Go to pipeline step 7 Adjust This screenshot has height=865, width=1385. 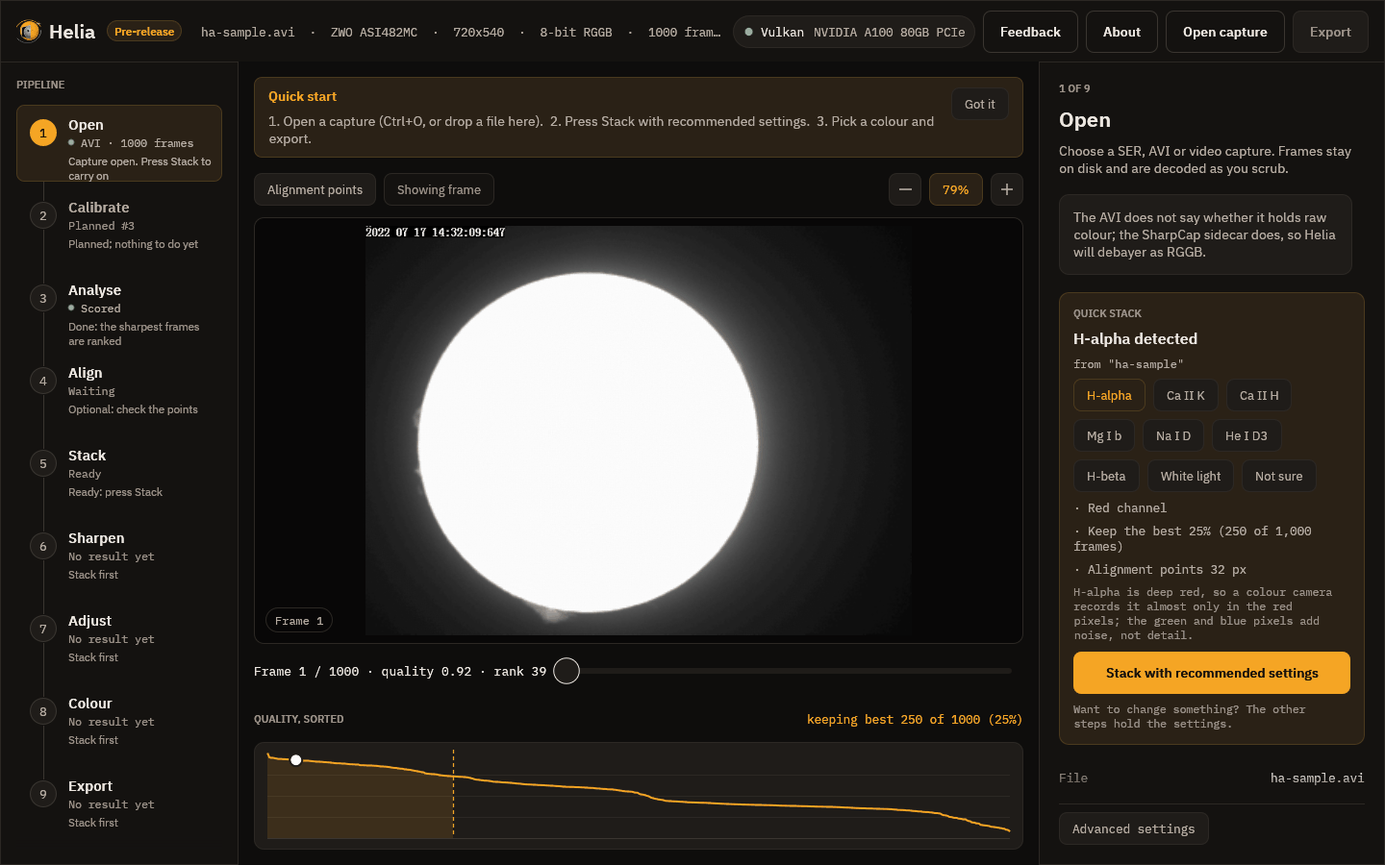[119, 639]
